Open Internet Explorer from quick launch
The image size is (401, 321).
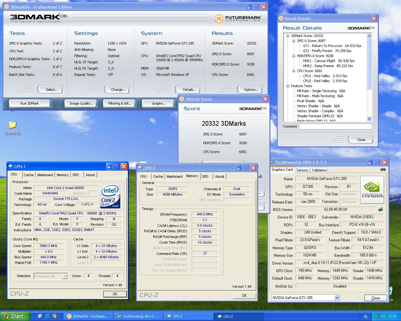point(47,316)
